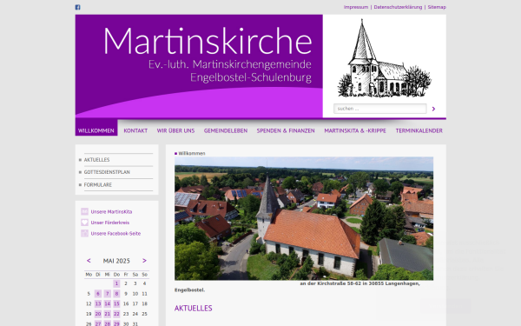
Task: Click the church drawing logo
Action: (384, 58)
